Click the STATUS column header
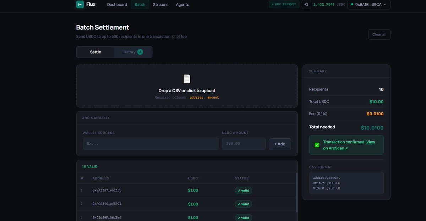426x221 pixels. tap(242, 178)
